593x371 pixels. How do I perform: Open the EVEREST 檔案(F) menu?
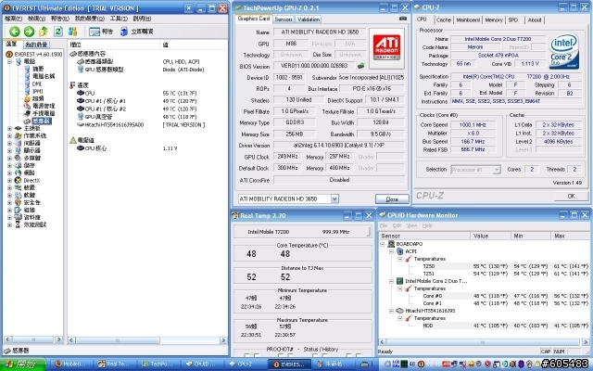coord(14,19)
